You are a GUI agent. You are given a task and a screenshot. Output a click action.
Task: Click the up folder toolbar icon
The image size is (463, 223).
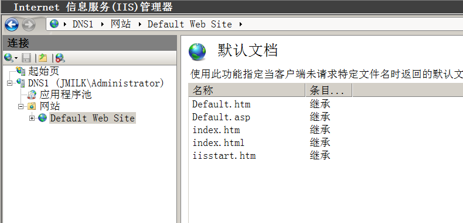pos(43,58)
